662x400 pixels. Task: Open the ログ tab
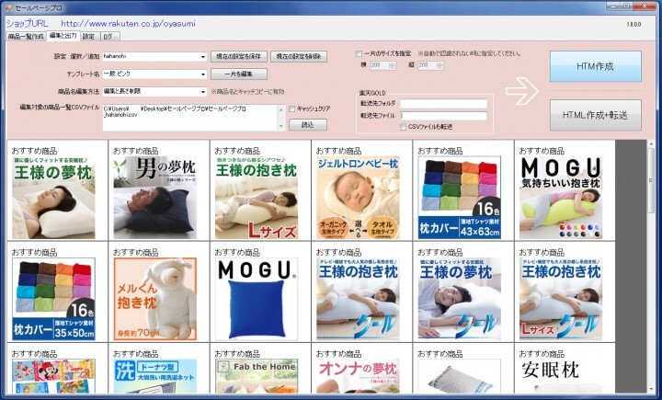109,37
